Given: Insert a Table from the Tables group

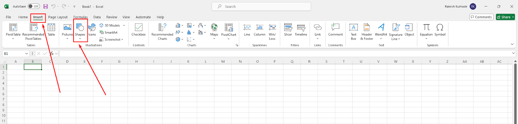Looking at the screenshot, I should tap(51, 30).
